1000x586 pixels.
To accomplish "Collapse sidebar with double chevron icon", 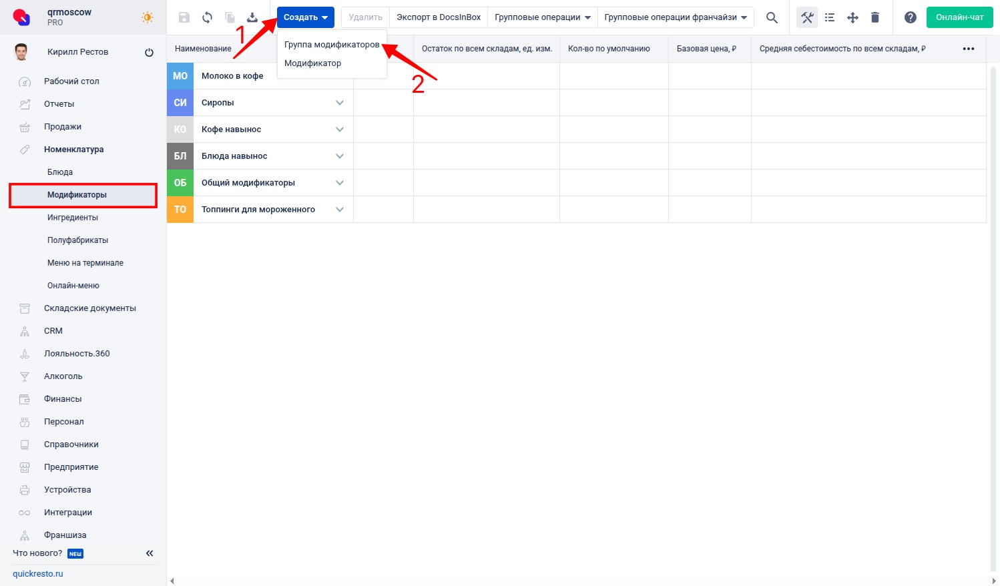I will [150, 553].
